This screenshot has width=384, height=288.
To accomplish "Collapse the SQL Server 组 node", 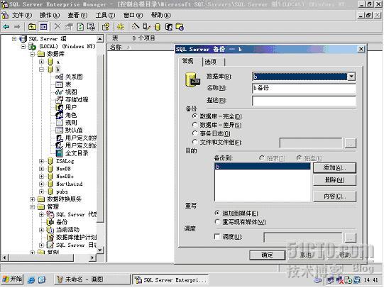I will click(x=14, y=39).
